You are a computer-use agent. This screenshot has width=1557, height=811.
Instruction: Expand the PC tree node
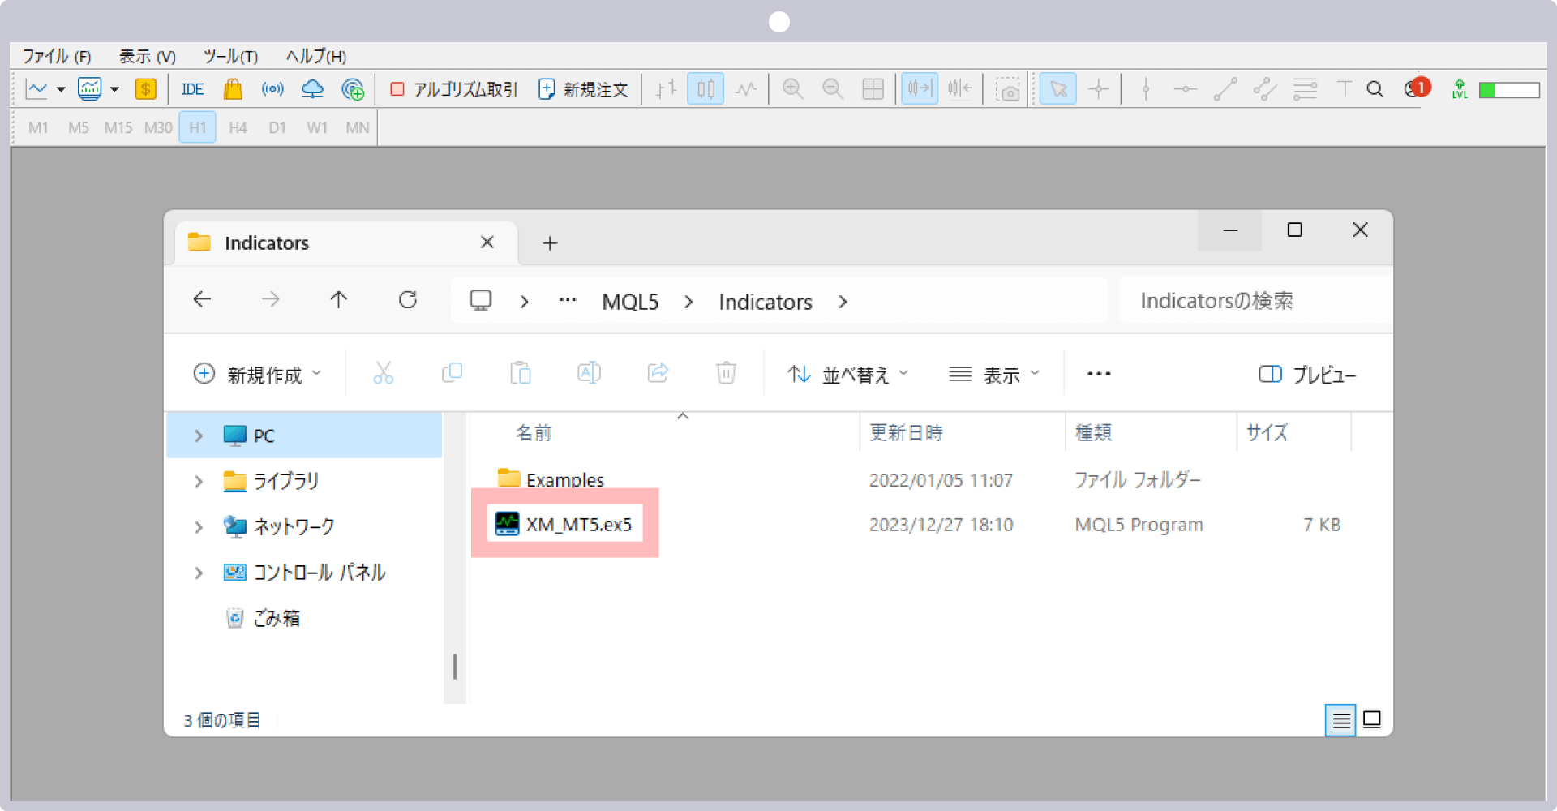[x=199, y=436]
